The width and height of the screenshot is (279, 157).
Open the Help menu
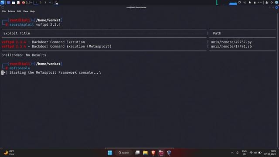tap(32, 11)
